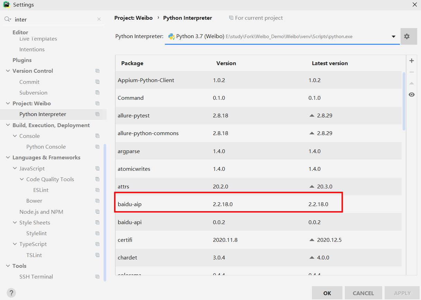Viewport: 421px width, 300px height.
Task: Click the Latest version column header
Action: point(330,63)
